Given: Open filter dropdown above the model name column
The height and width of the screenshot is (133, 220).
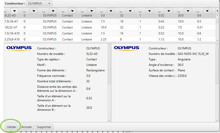Looking at the screenshot, I should (x=15, y=11).
